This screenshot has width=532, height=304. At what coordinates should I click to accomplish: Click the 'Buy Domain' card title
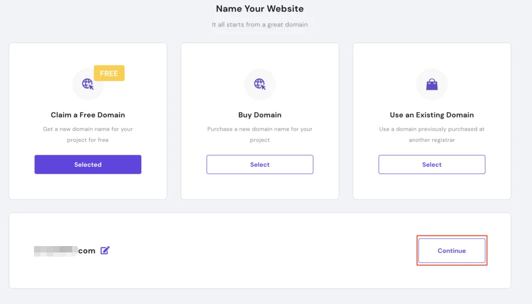260,115
